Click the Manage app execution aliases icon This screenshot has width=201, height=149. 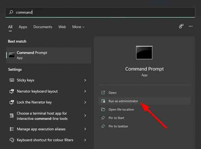tap(12, 129)
